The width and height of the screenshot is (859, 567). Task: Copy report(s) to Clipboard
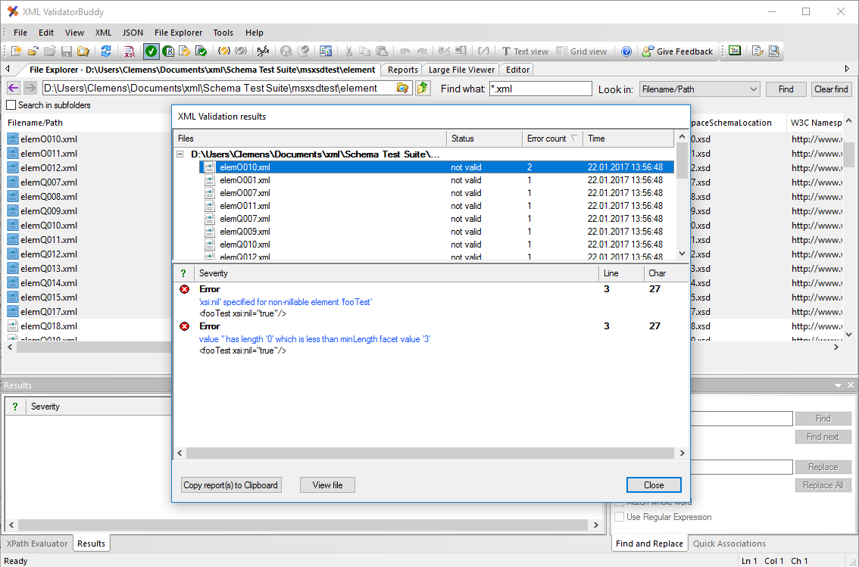(x=230, y=484)
